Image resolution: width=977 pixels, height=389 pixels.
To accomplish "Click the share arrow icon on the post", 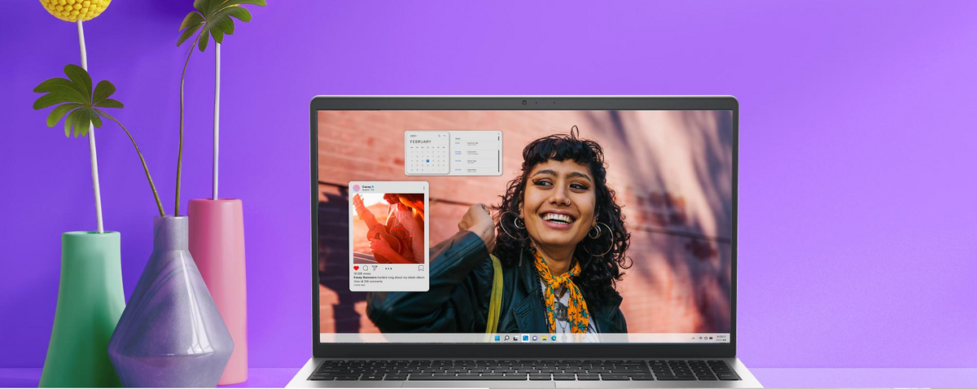I will (x=375, y=268).
